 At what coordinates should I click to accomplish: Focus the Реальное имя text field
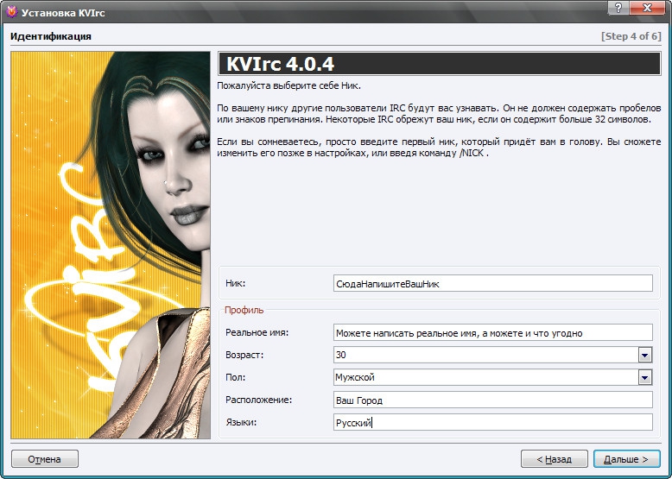[493, 332]
